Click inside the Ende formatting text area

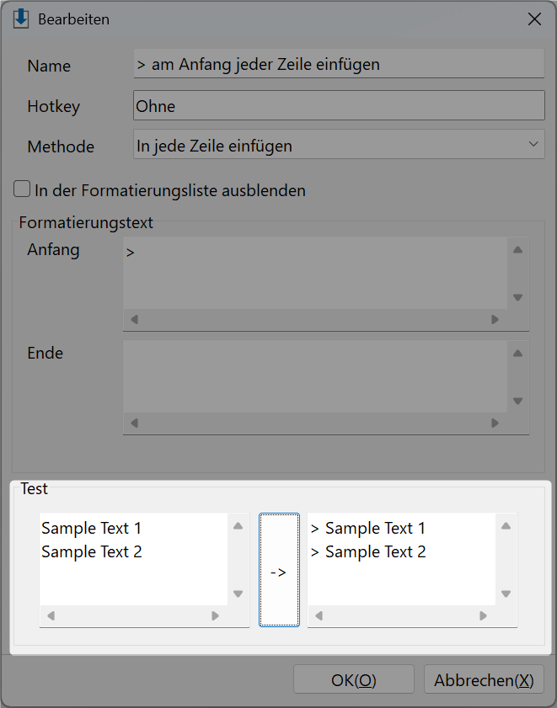tap(314, 376)
